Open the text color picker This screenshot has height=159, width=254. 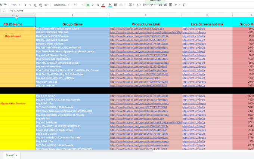point(103,5)
